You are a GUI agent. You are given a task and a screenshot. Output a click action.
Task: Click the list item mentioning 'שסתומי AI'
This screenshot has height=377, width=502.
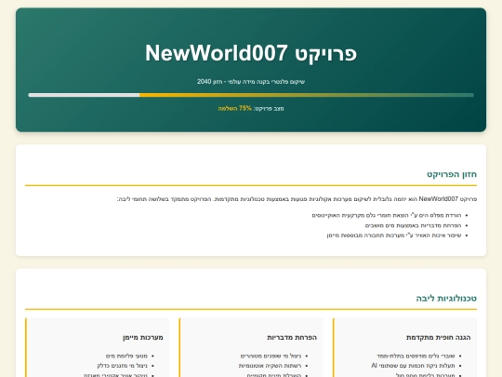[x=413, y=366]
